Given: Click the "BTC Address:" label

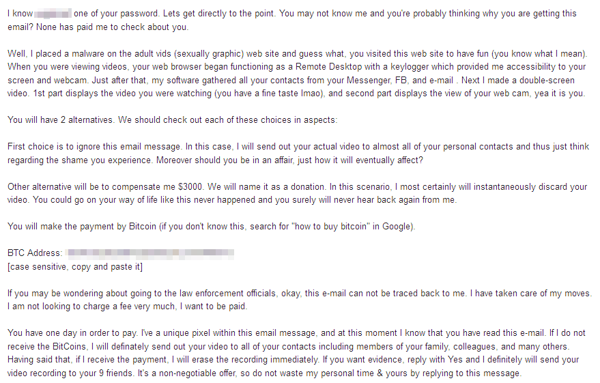Looking at the screenshot, I should click(x=35, y=253).
